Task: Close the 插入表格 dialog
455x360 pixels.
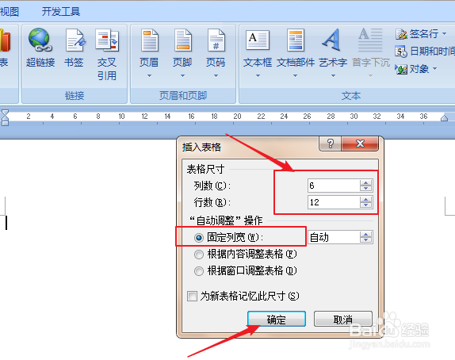Action: click(360, 144)
